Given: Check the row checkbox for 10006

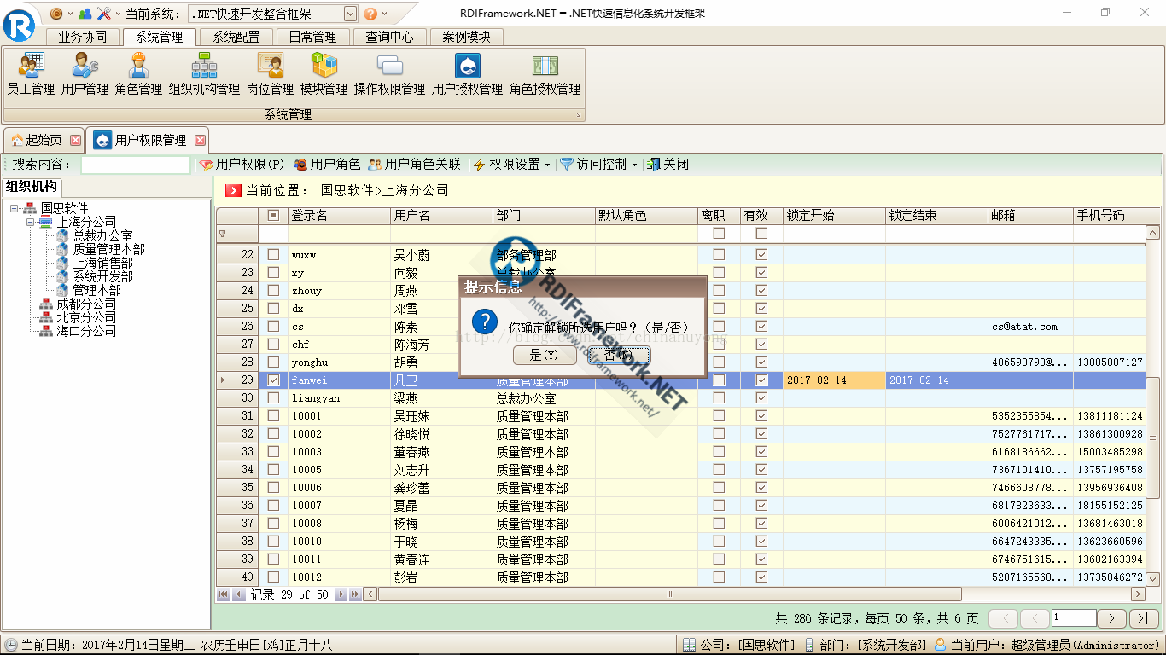Looking at the screenshot, I should click(x=273, y=487).
